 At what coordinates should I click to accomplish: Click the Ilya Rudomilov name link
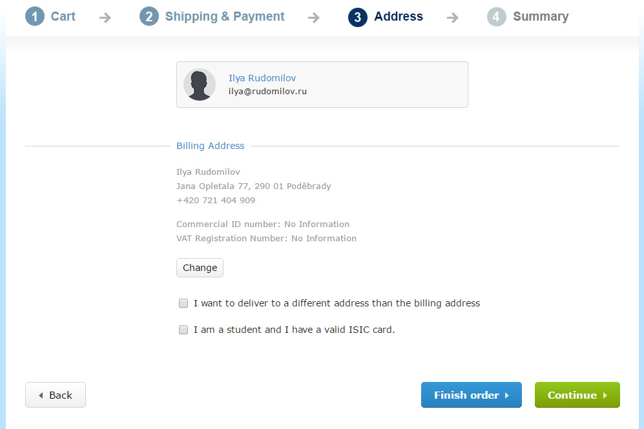point(262,78)
